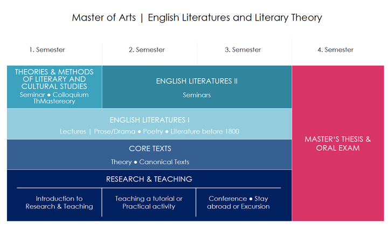Image resolution: width=389 pixels, height=230 pixels.
Task: Click the Seminar • Colloquium text line
Action: 54,95
